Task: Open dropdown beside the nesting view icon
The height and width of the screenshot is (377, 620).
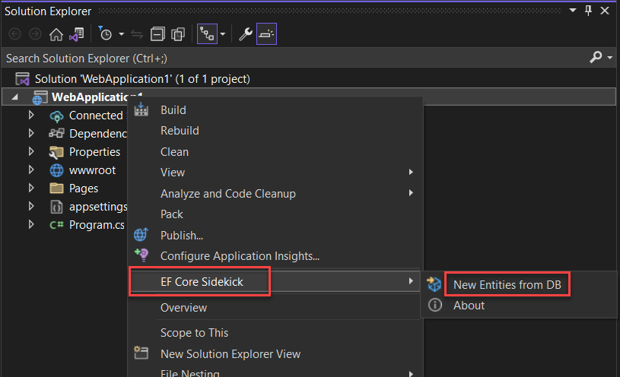Action: 223,34
